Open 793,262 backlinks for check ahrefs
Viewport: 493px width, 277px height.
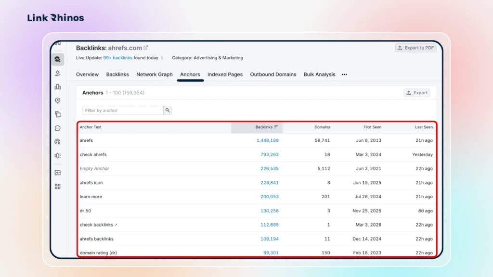270,154
